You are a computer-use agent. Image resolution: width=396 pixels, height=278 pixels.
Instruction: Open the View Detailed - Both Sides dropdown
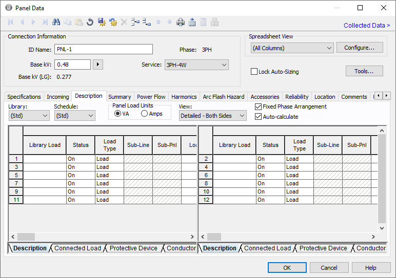point(213,116)
